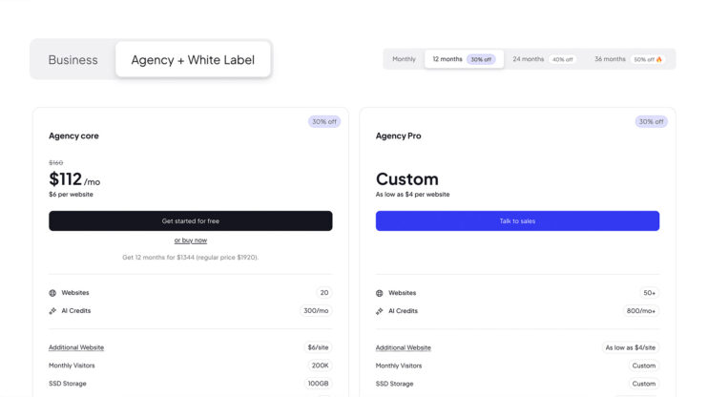Click the struck-through $160 price
This screenshot has height=397, width=708.
(56, 162)
